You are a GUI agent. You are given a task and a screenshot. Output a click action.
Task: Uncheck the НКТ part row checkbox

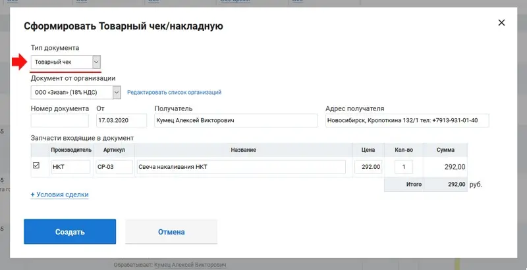[x=36, y=166]
